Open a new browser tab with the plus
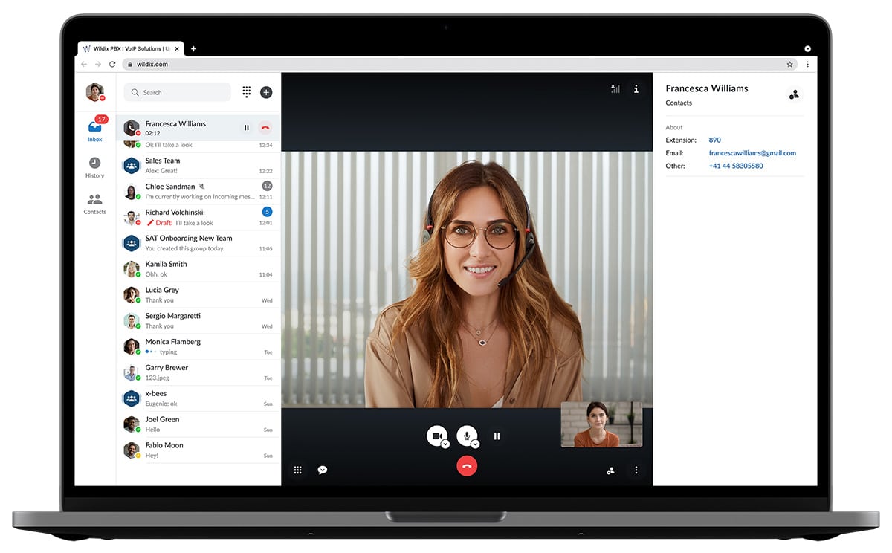The width and height of the screenshot is (892, 553). [193, 48]
